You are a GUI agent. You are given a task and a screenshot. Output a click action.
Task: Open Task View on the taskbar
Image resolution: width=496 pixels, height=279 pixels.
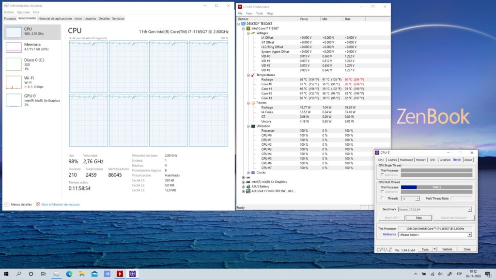(43, 274)
